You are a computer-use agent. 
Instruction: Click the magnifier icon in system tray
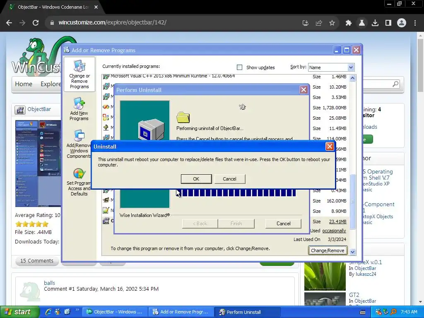(x=393, y=312)
